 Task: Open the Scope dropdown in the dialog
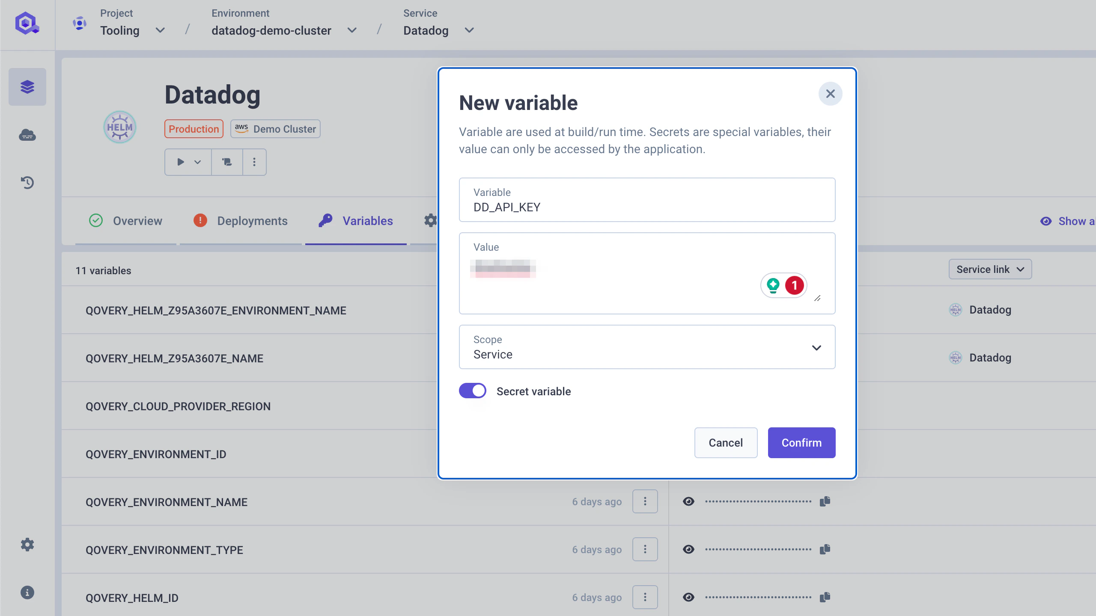pos(816,347)
